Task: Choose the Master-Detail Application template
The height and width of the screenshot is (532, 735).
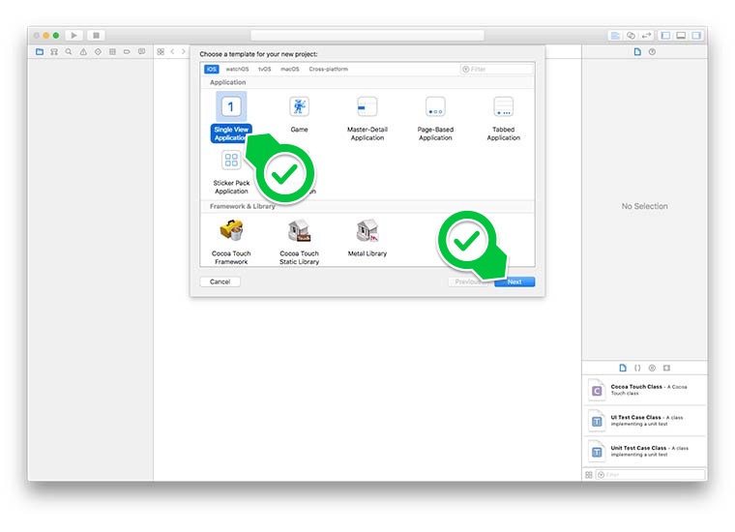Action: pos(367,117)
